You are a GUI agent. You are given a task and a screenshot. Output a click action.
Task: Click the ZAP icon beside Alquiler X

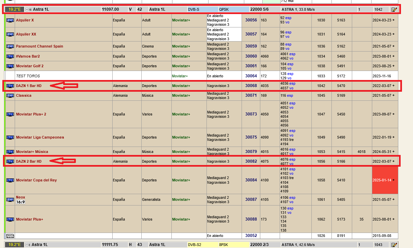pos(10,20)
